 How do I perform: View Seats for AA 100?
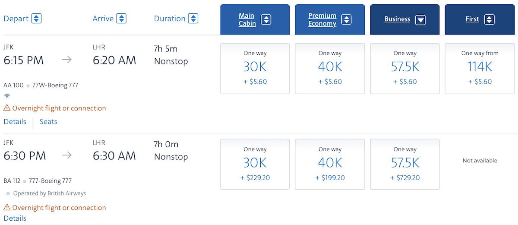click(48, 122)
